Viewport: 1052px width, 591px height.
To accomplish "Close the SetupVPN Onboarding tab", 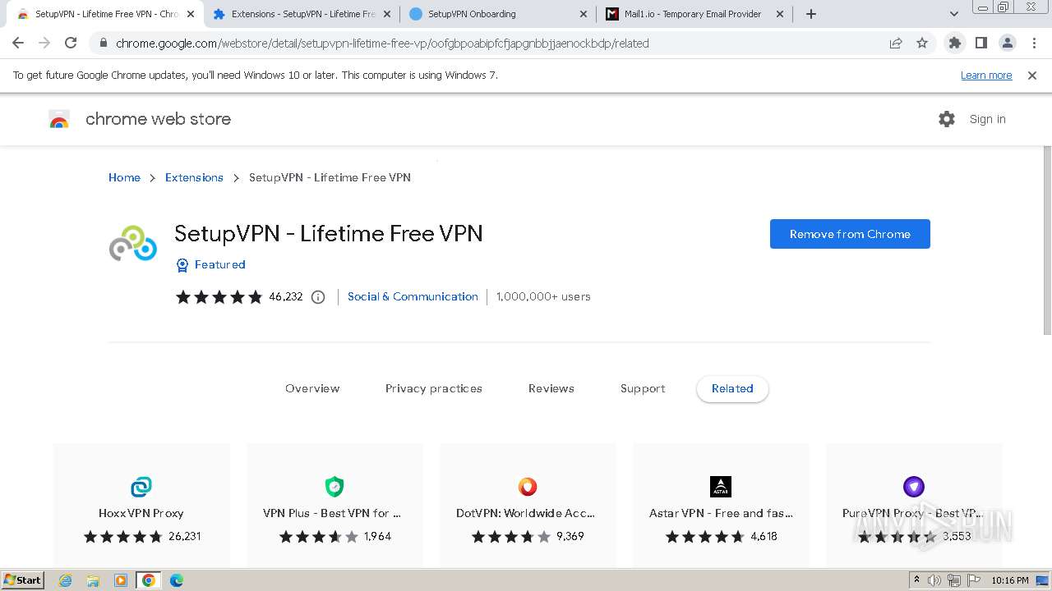I will coord(583,14).
